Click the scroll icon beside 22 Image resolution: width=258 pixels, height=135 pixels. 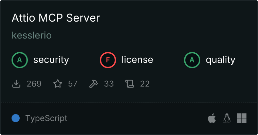tap(129, 84)
